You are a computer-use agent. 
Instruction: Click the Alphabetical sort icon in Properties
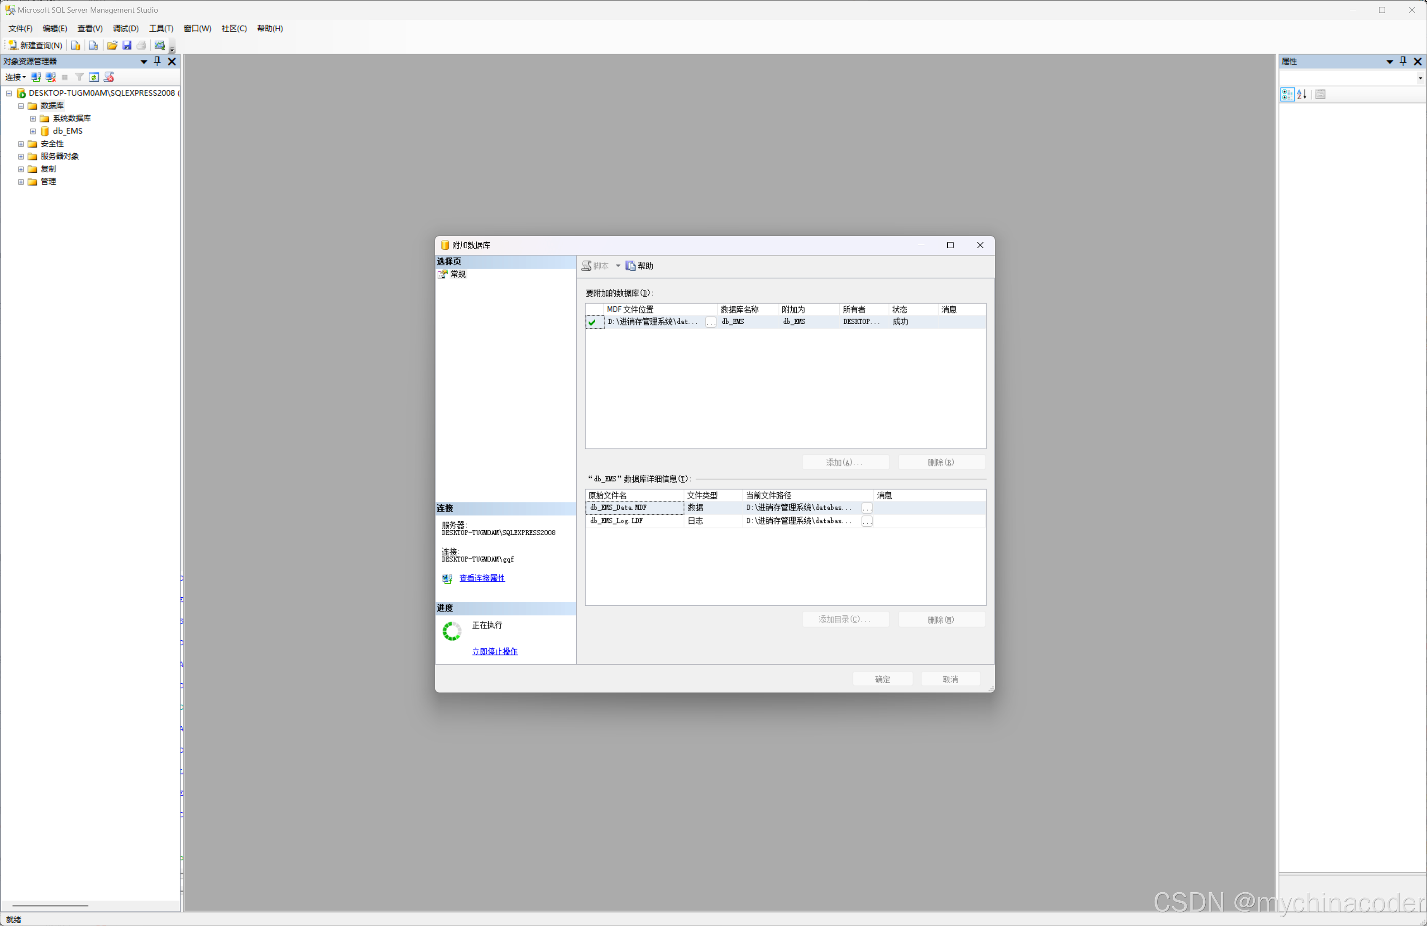click(1302, 95)
